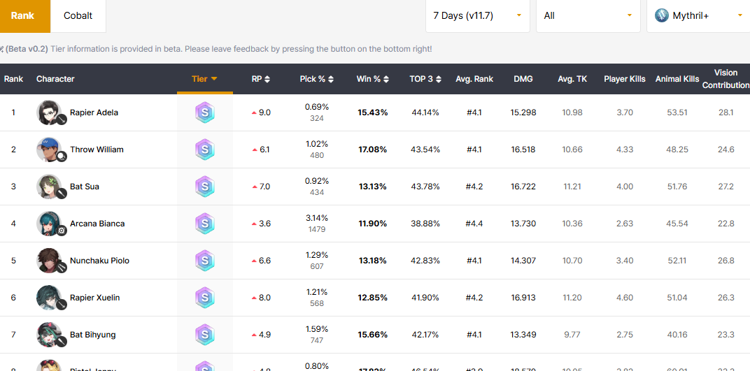Screen dimensions: 750x371
Task: Click the S tier badge for Throw William
Action: click(x=205, y=150)
